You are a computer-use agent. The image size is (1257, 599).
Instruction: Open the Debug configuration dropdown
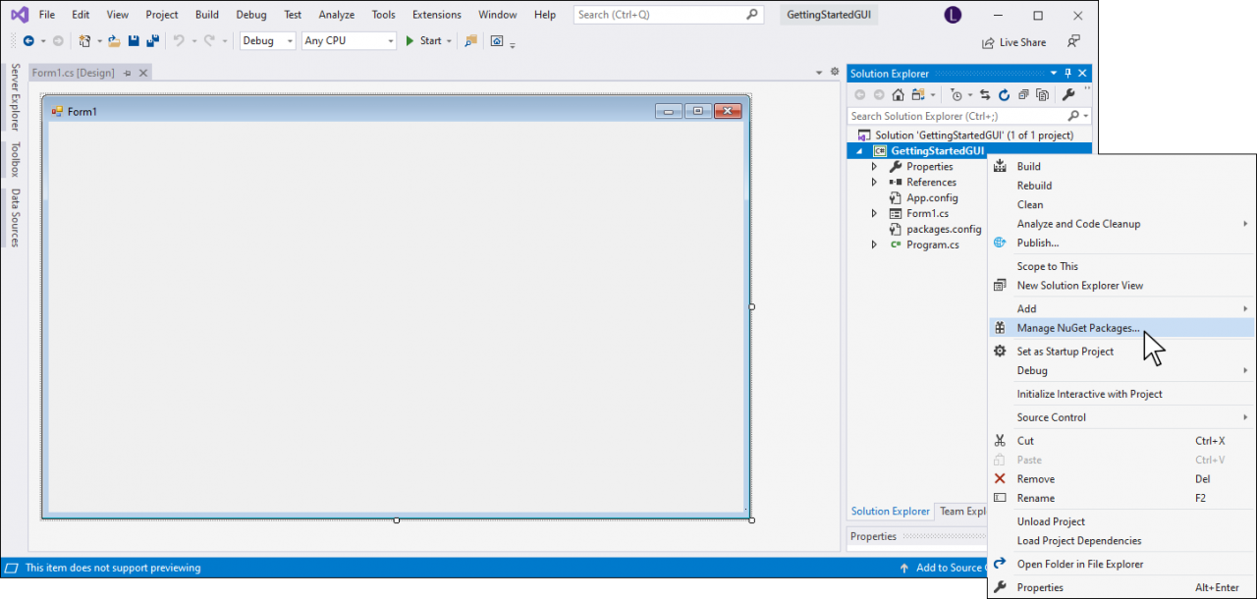click(x=267, y=41)
